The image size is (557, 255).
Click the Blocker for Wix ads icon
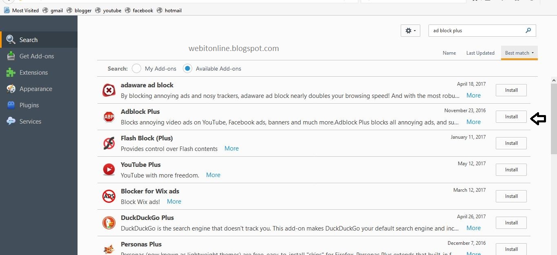(109, 196)
